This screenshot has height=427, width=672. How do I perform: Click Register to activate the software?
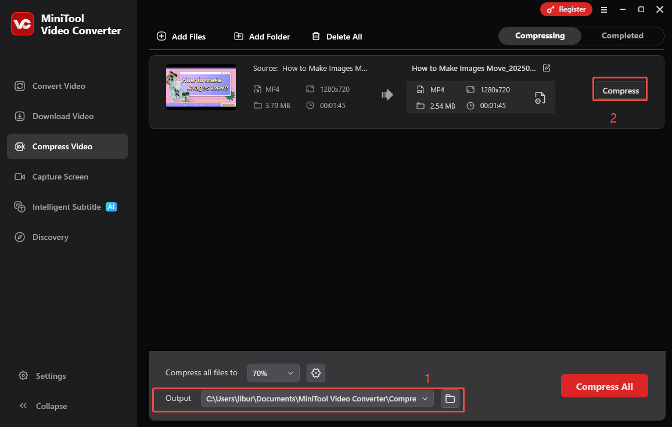(566, 9)
